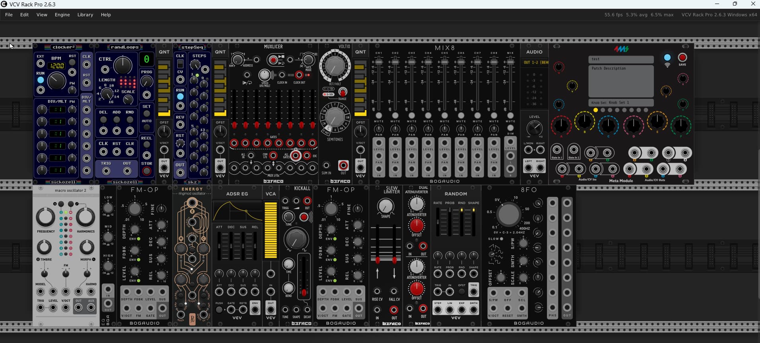Toggle the stepSeq RUN button

point(180,96)
